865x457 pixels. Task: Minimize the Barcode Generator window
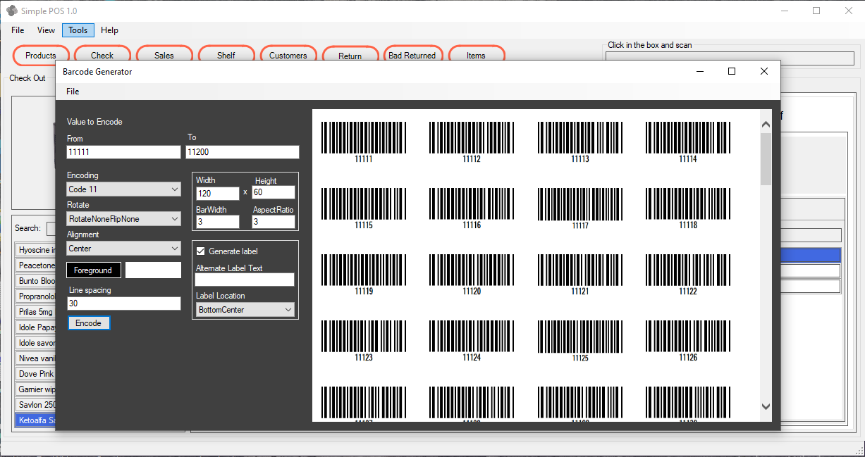700,71
